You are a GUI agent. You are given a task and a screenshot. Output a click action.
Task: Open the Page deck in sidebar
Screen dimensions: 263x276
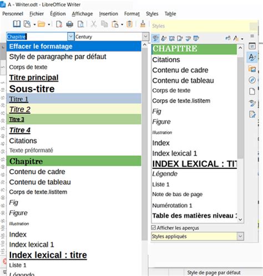252,92
